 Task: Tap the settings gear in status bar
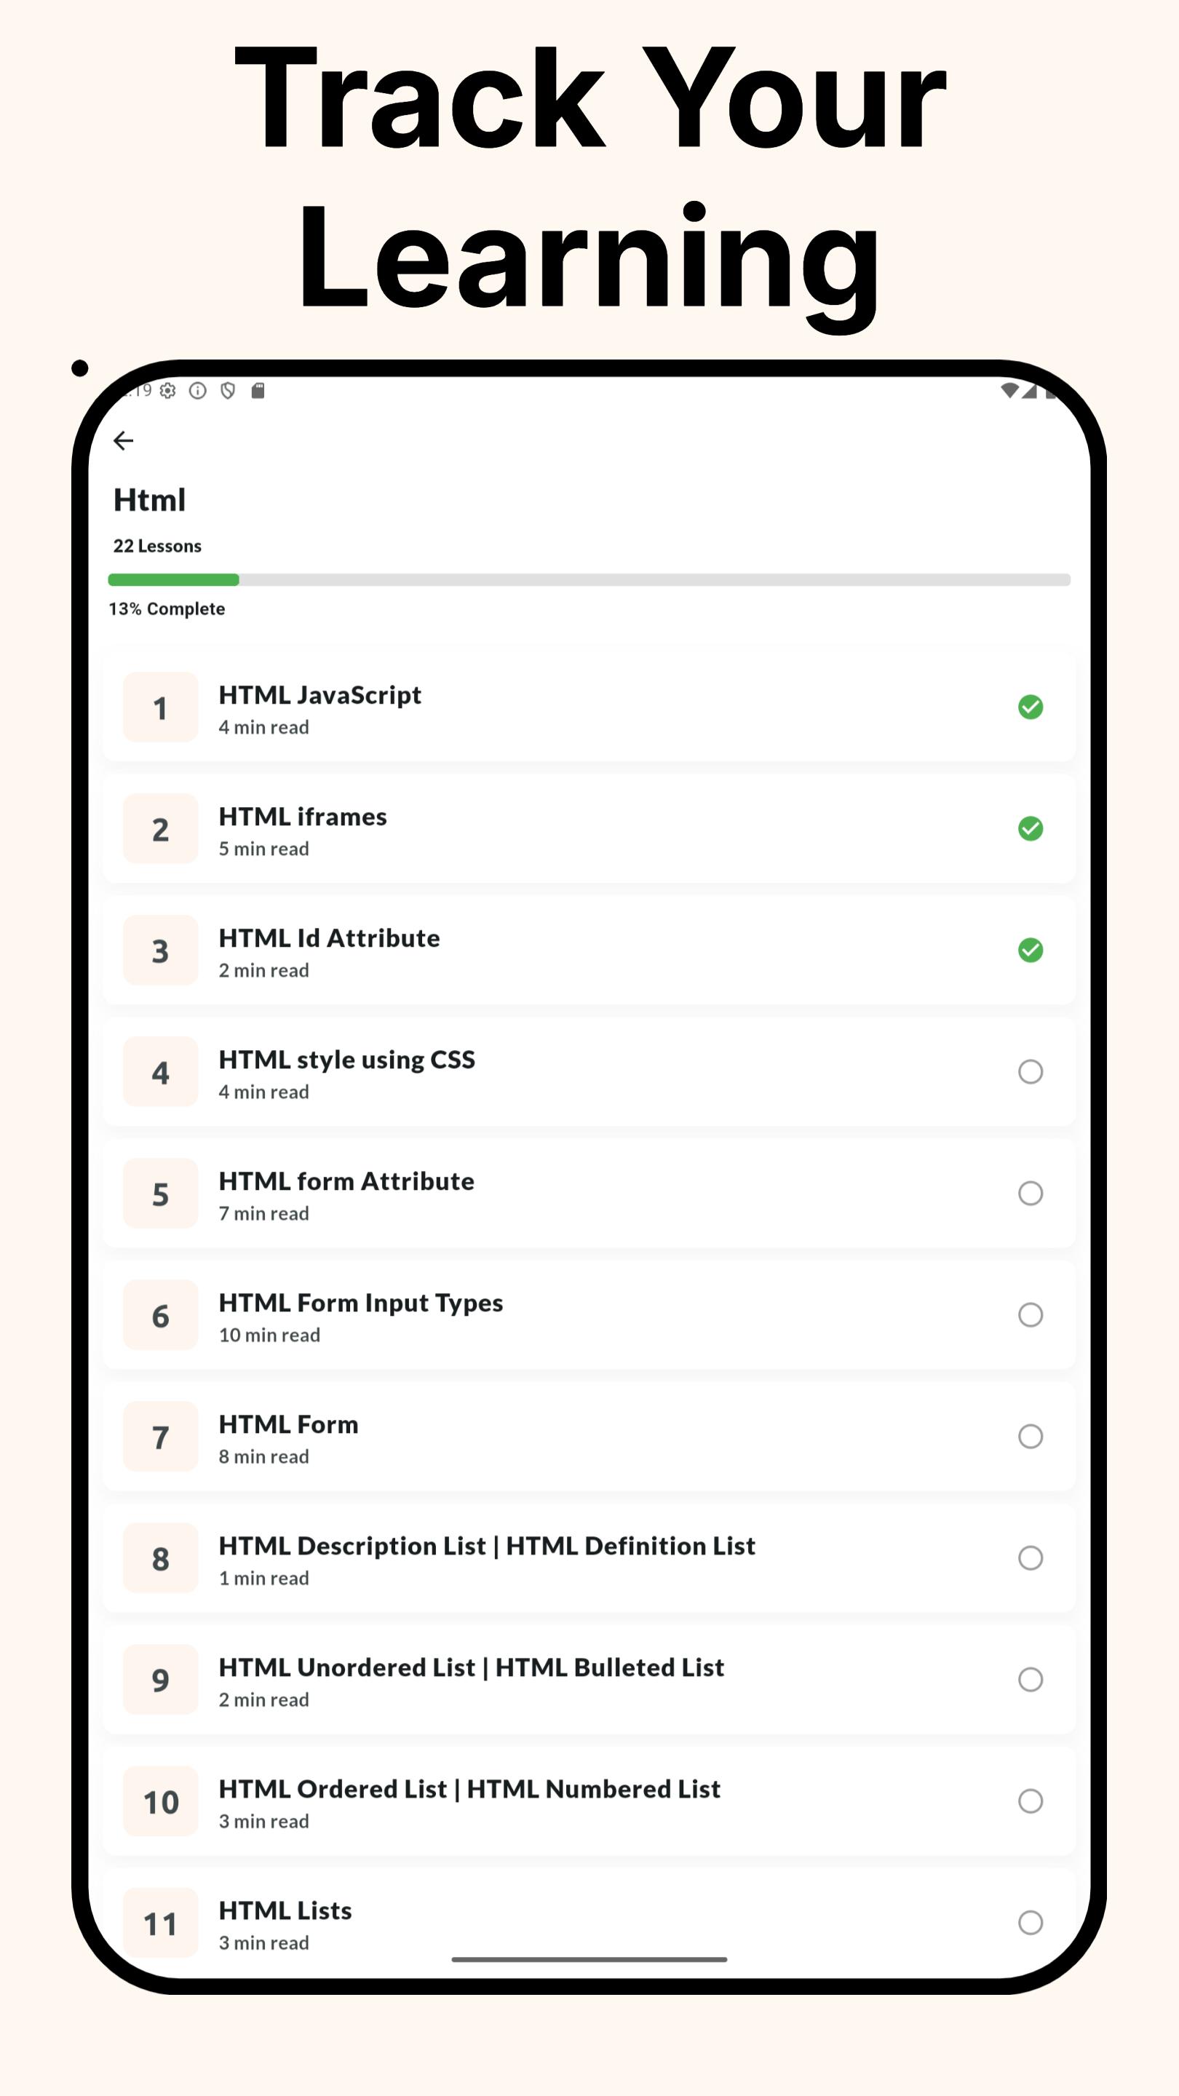click(x=167, y=392)
